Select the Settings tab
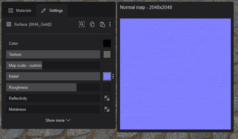The height and width of the screenshot is (139, 238). [52, 11]
